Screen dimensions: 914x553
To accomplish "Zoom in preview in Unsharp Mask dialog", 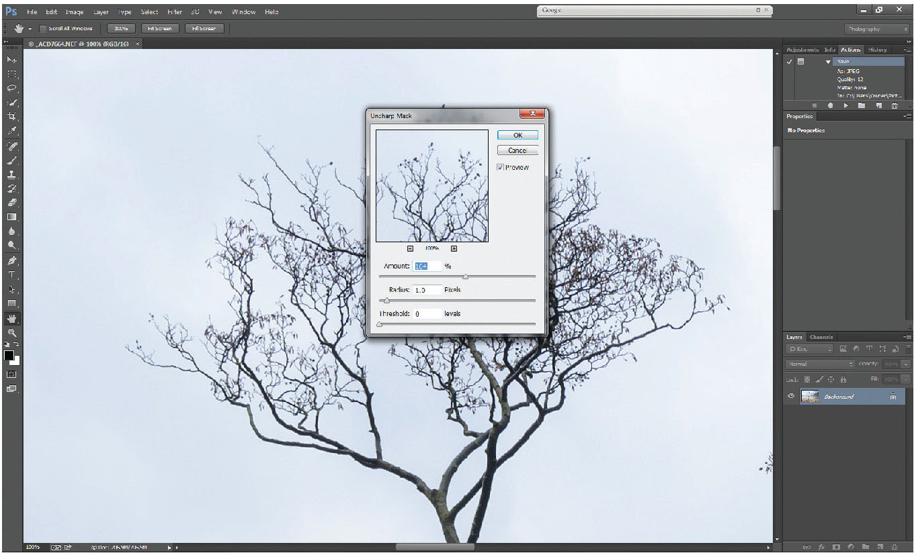I will pyautogui.click(x=454, y=248).
